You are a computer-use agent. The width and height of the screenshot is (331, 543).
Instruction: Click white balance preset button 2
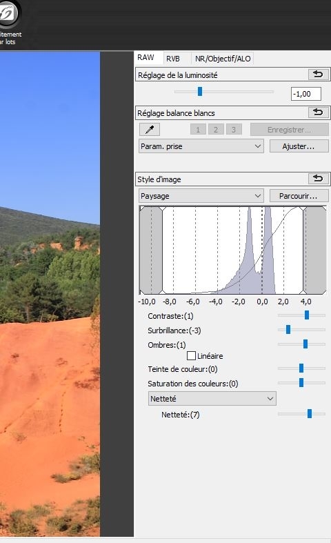[216, 130]
